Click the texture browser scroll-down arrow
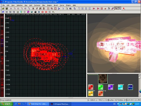 click(x=139, y=96)
